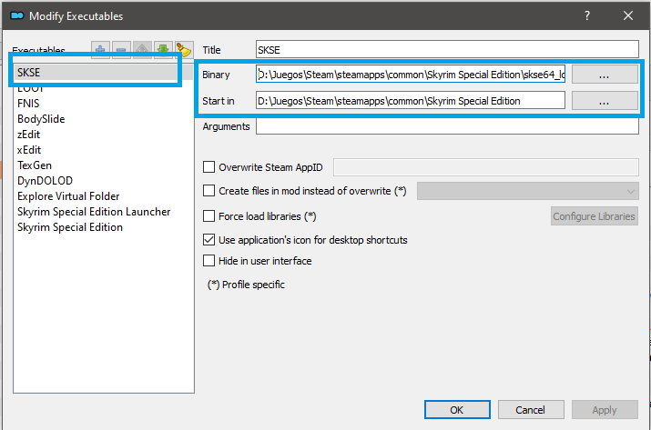Select the last list entry, Skyrim Special Edition
The width and height of the screenshot is (651, 430).
pyautogui.click(x=104, y=227)
